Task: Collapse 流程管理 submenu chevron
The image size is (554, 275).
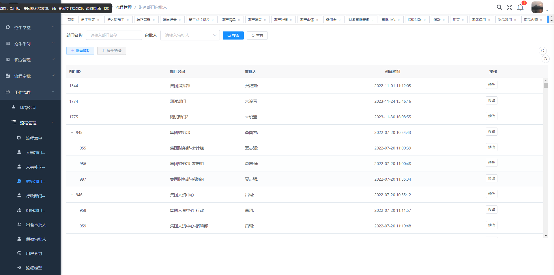Action: [53, 122]
